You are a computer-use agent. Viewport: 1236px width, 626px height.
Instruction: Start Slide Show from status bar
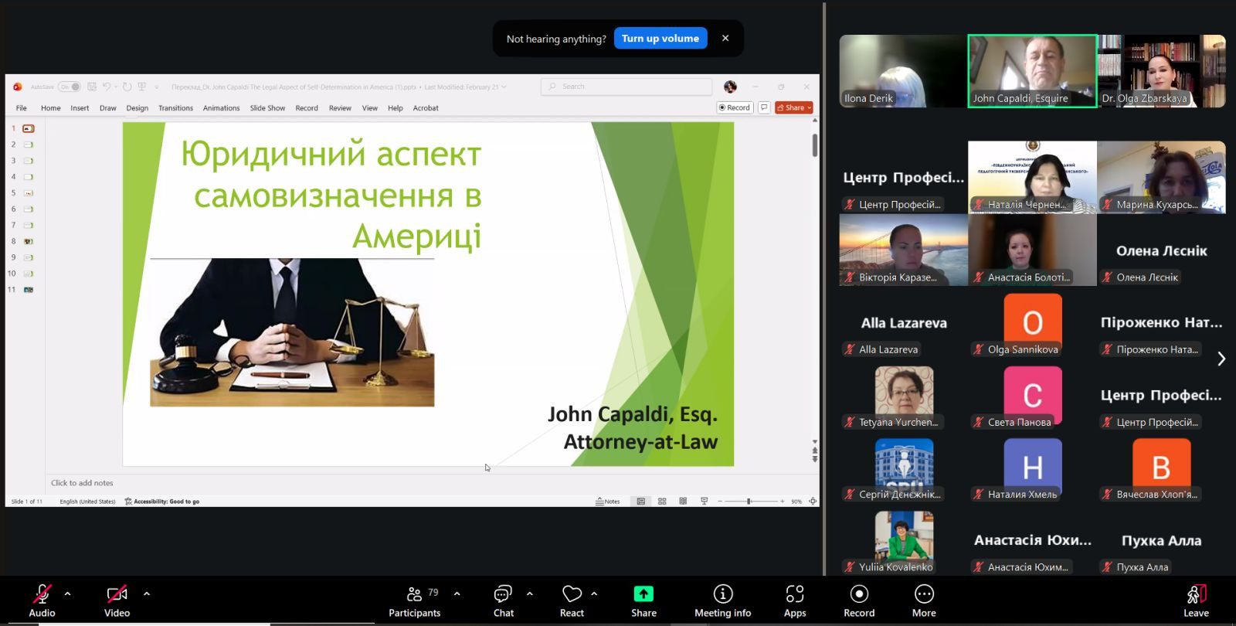tap(704, 502)
